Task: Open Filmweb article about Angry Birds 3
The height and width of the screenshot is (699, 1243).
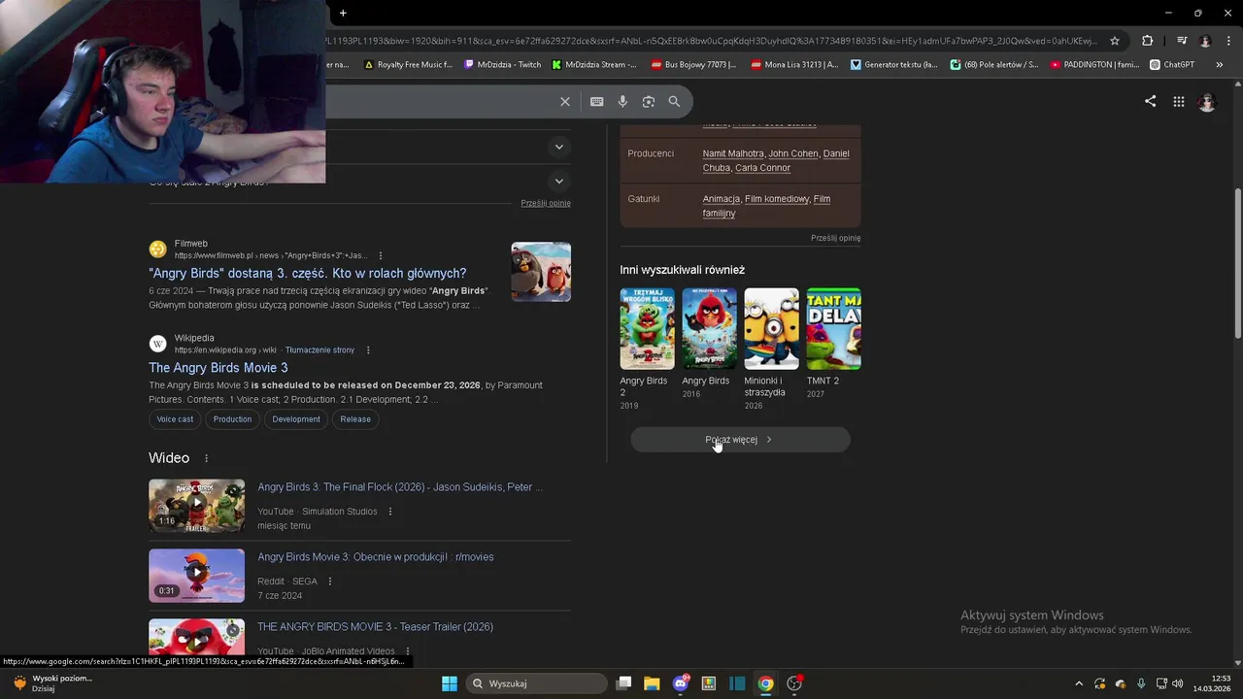Action: 307,274
